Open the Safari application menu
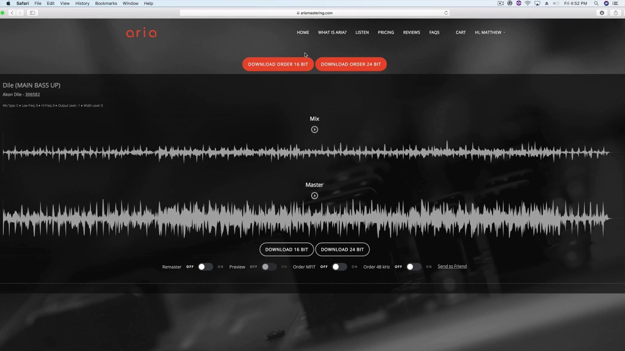Viewport: 625px width, 351px height. [22, 3]
